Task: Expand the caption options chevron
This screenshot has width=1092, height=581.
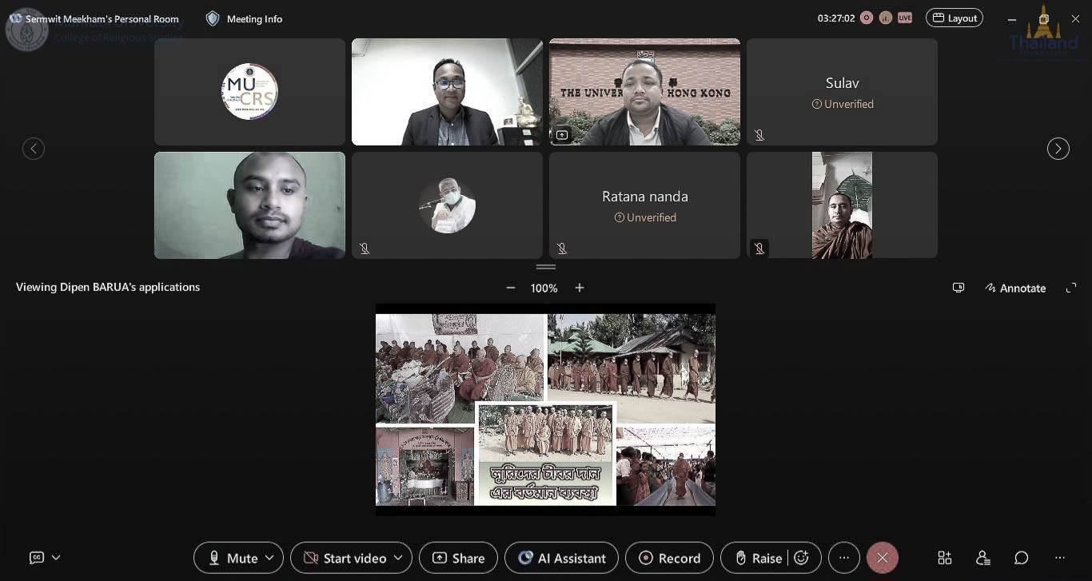Action: tap(56, 558)
